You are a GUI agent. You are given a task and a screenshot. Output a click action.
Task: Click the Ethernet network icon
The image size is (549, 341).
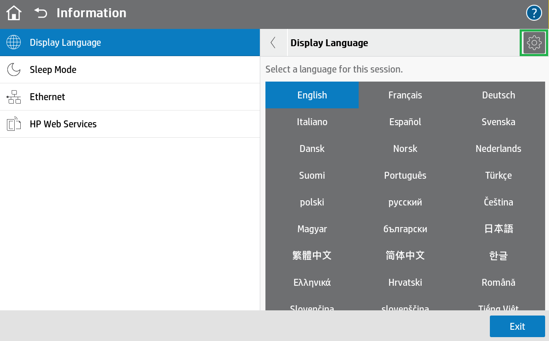pos(14,97)
